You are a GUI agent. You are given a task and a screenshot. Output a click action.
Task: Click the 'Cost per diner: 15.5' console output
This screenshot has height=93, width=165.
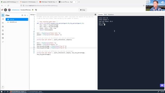(106, 21)
